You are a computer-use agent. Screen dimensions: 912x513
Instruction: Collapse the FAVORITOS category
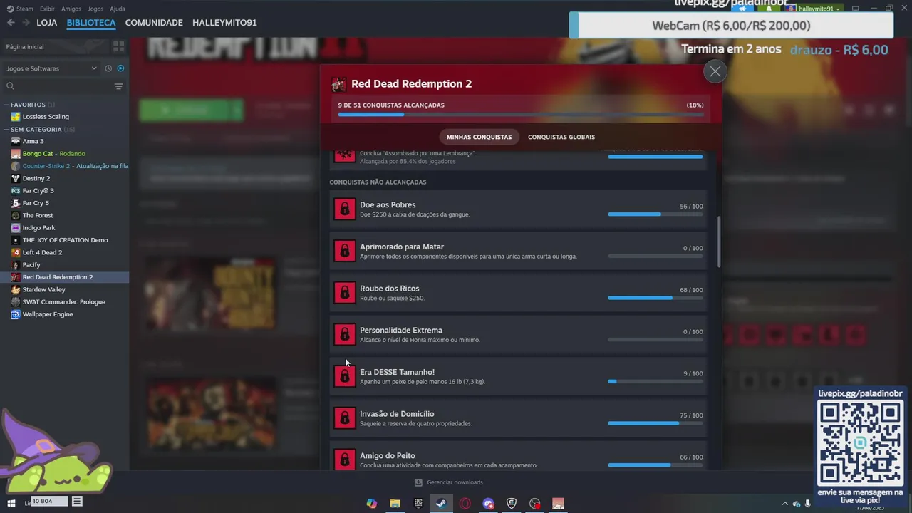pyautogui.click(x=6, y=105)
